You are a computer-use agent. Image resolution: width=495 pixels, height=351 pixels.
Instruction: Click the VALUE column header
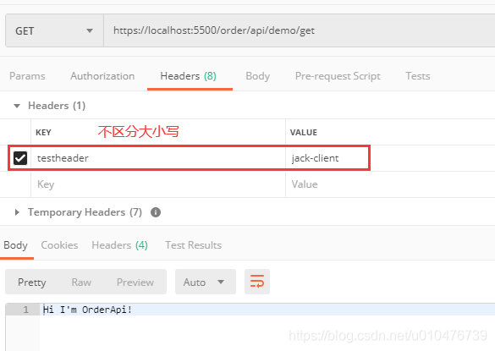[x=304, y=133]
